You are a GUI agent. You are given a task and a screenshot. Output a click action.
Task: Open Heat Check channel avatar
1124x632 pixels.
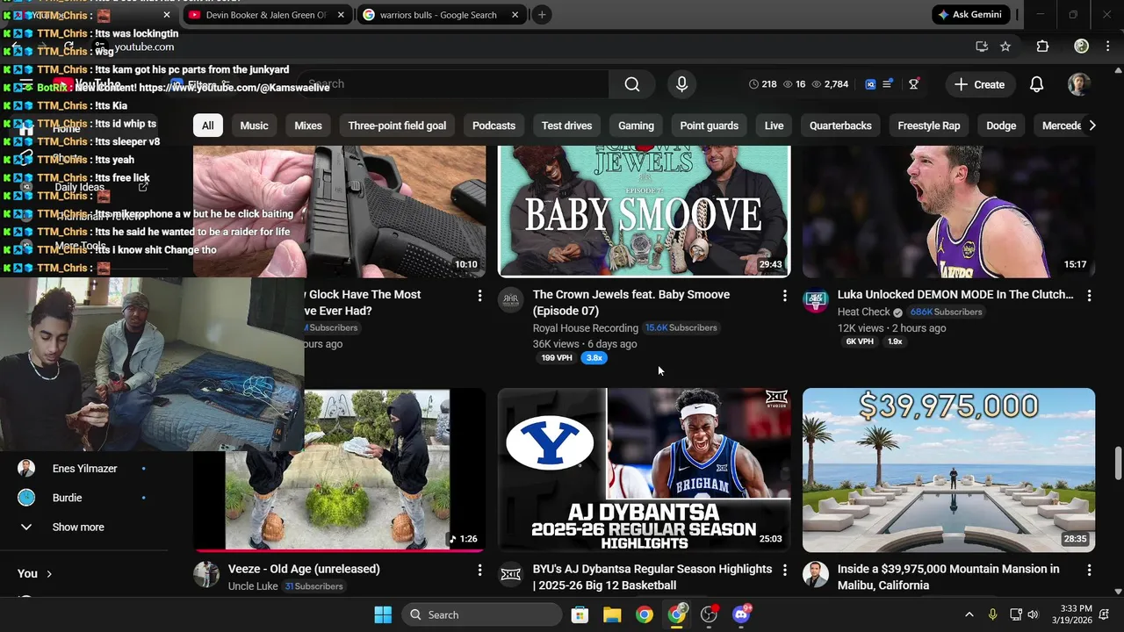coord(815,300)
